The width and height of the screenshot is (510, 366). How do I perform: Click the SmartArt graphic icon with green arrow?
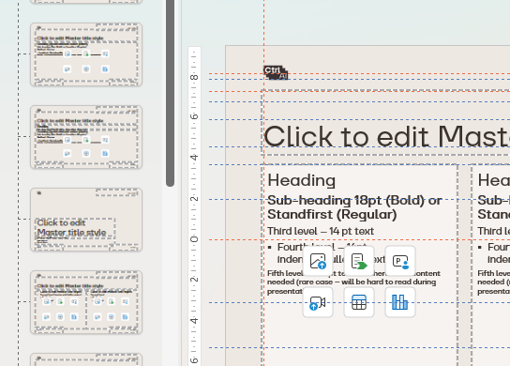[359, 261]
